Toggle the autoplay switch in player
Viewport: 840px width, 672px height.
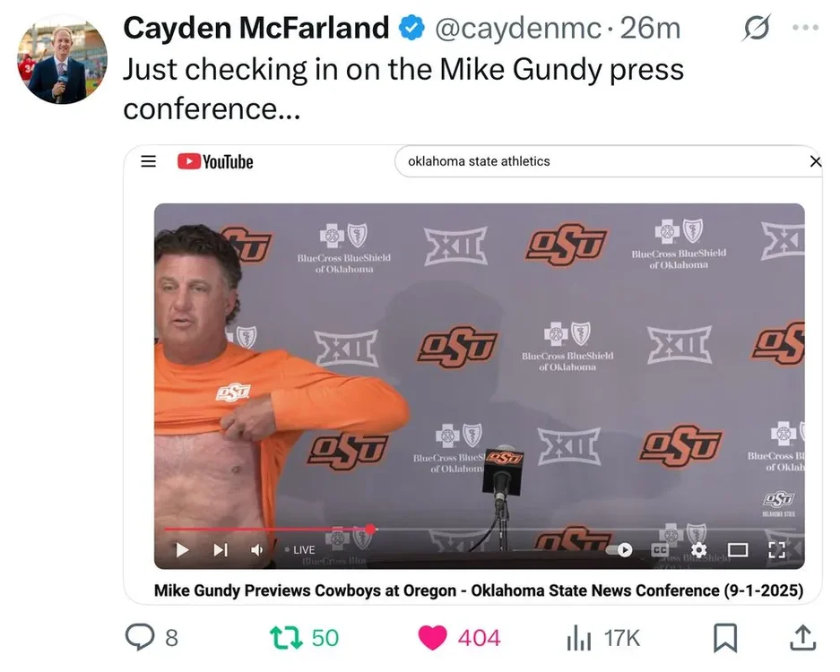pos(619,550)
